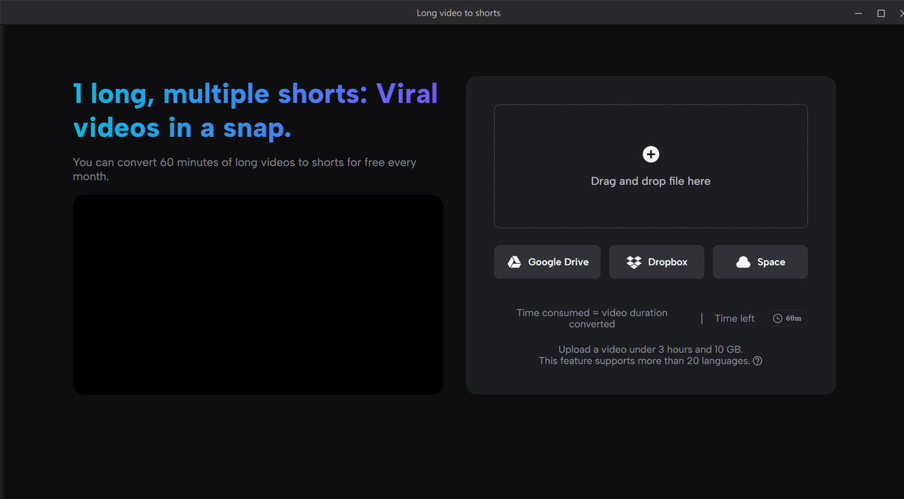Import video from Space cloud storage
904x499 pixels.
click(x=760, y=262)
